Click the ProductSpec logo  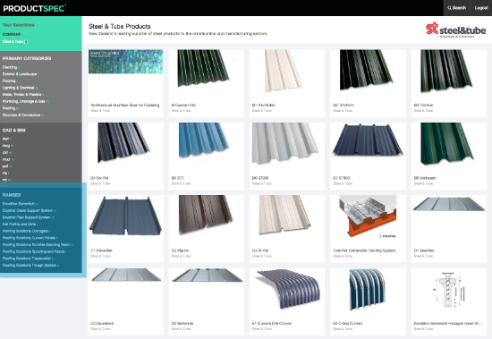(35, 8)
